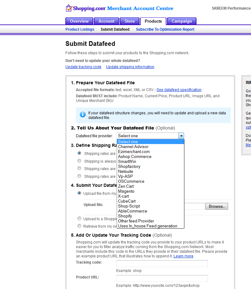
Task: Pick Ashop Commerce option
Action: 151,157
